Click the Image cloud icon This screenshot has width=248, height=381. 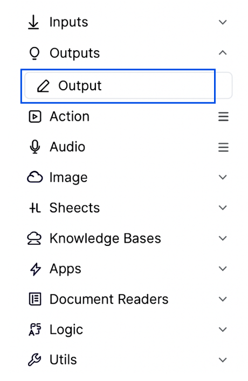click(x=35, y=177)
